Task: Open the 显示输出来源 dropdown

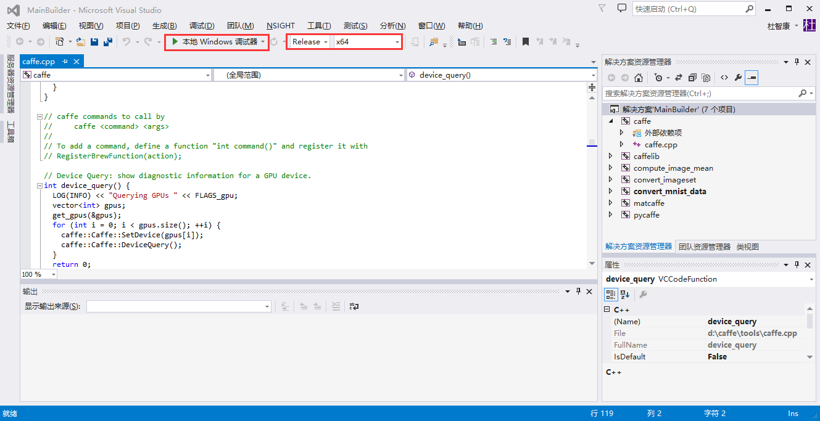Action: [x=179, y=306]
